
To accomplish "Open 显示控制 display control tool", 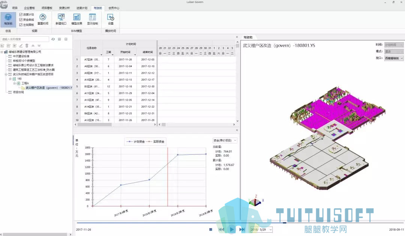I will (x=92, y=19).
